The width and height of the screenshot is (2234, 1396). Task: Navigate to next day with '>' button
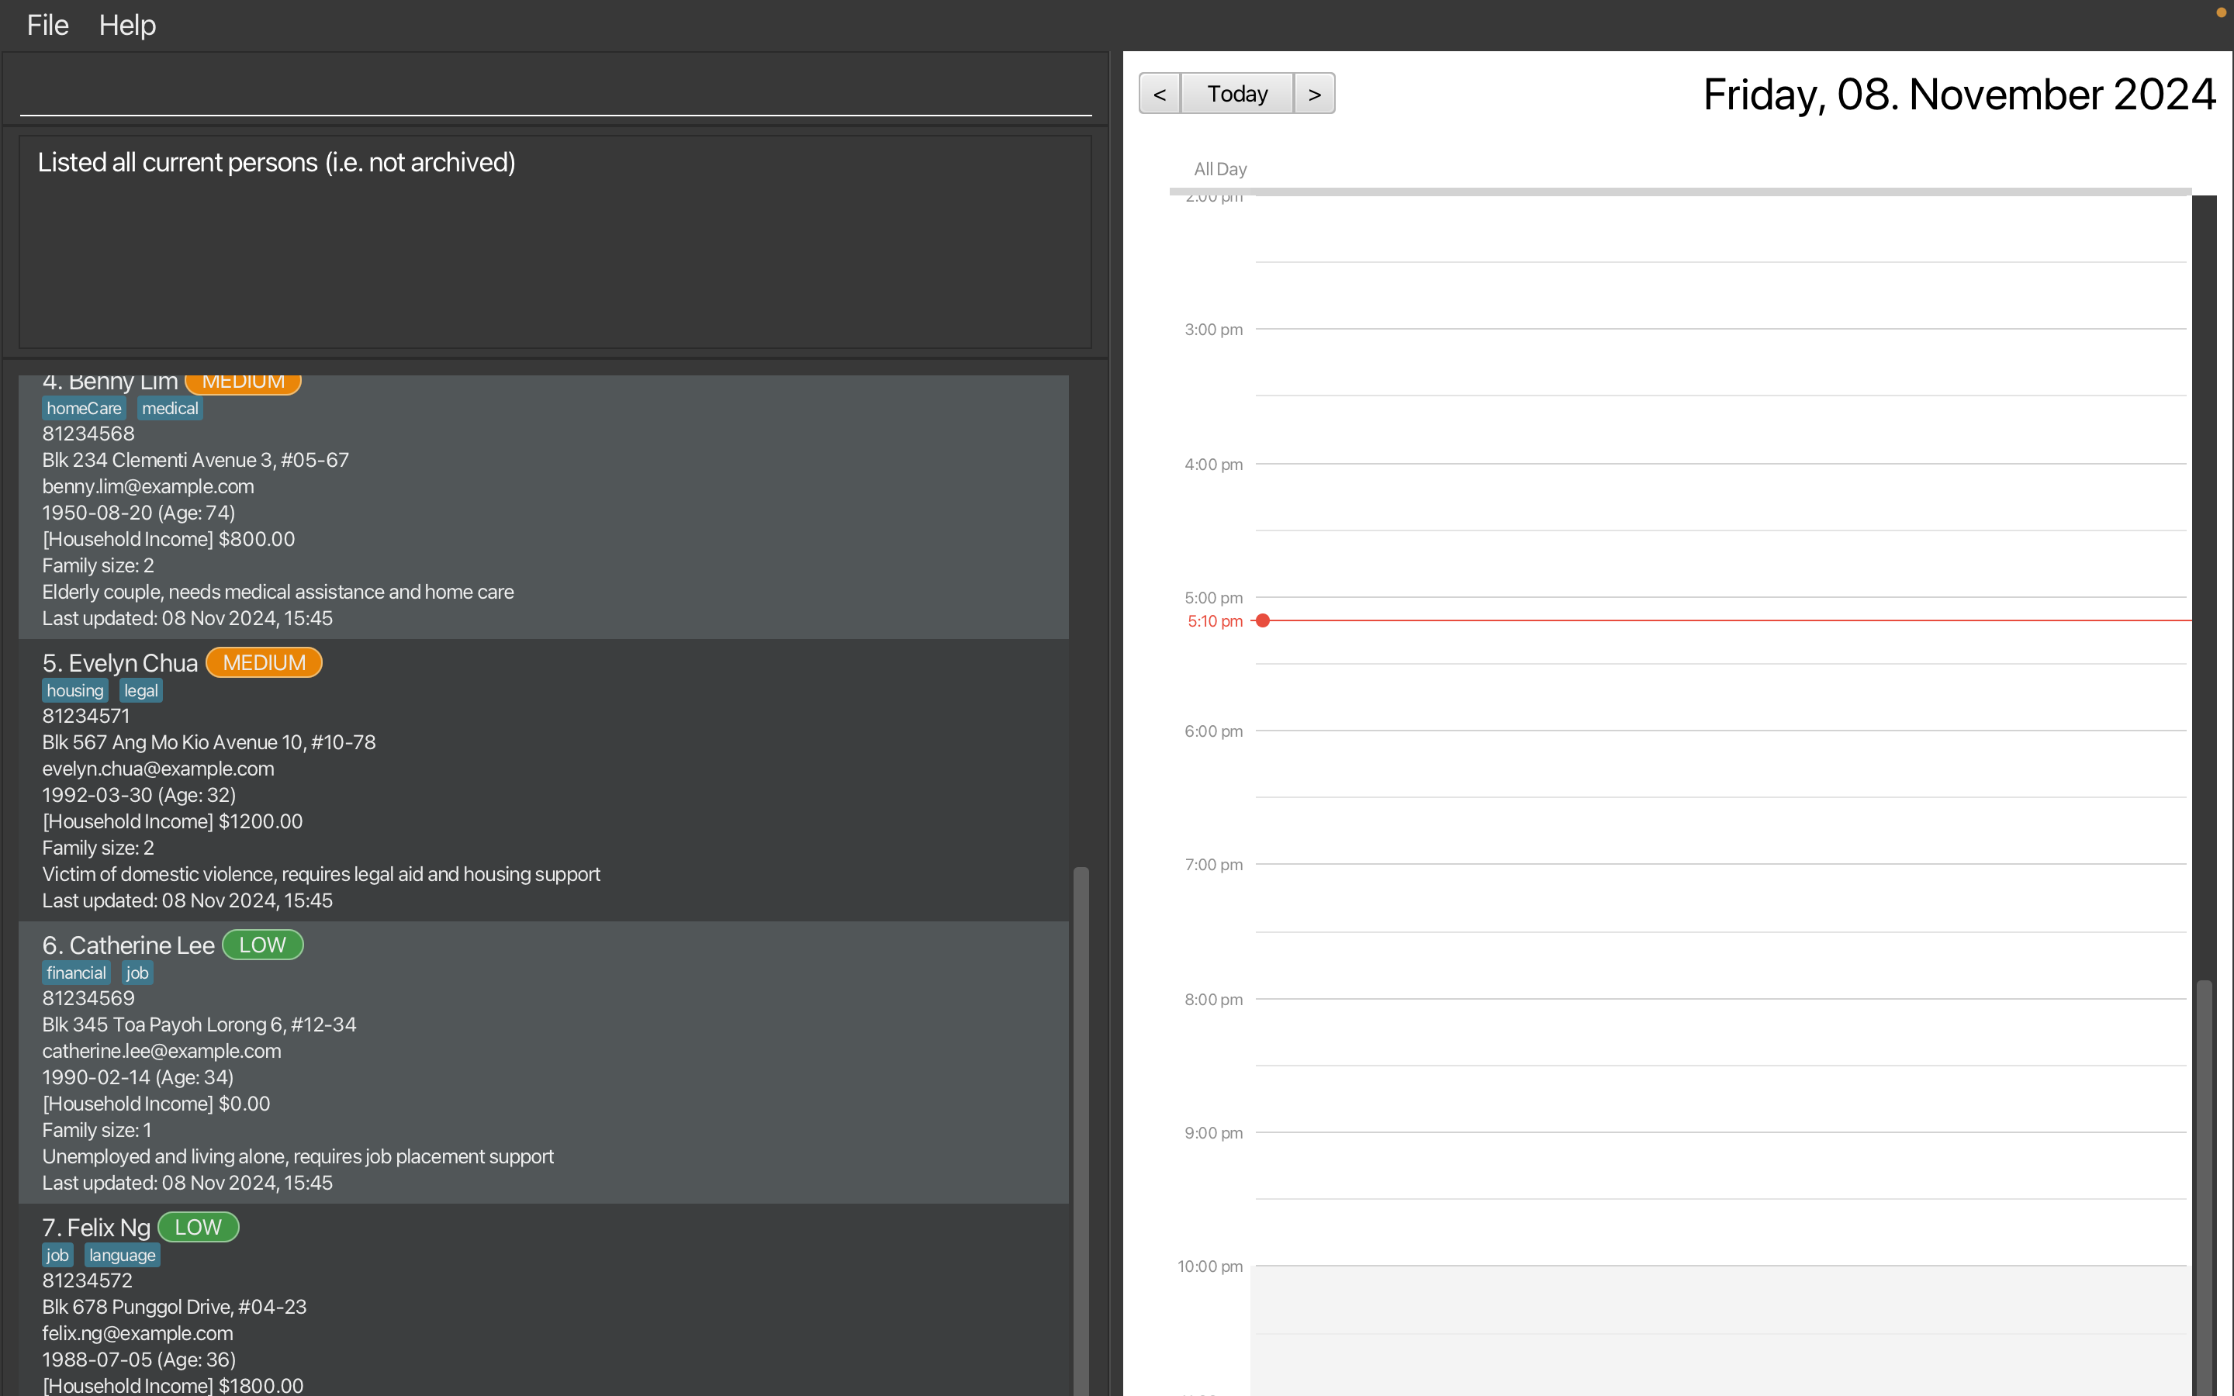tap(1314, 92)
